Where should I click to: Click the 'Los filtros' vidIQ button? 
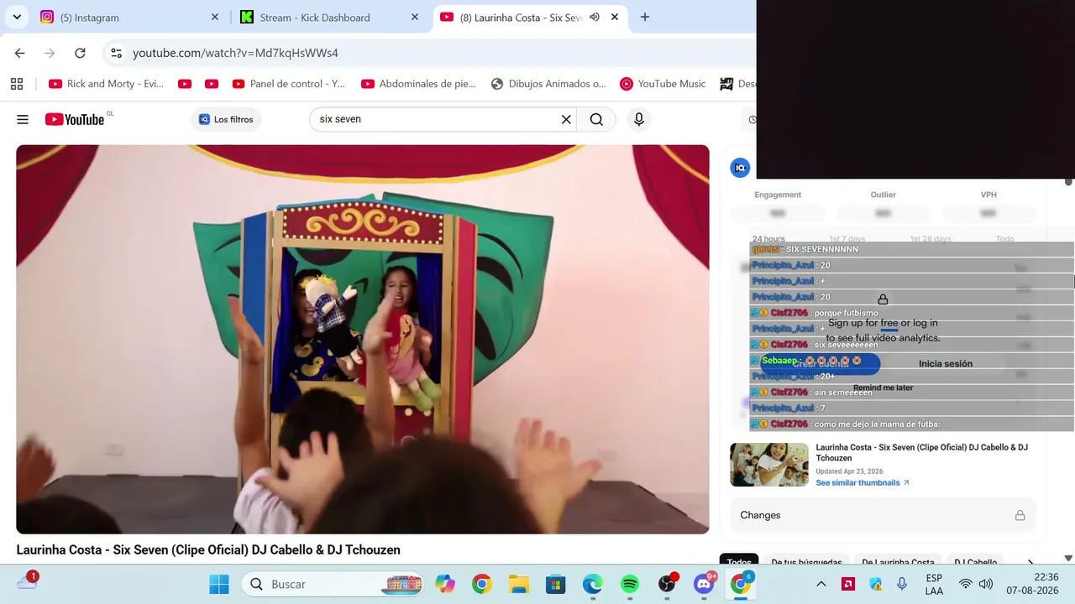[226, 119]
